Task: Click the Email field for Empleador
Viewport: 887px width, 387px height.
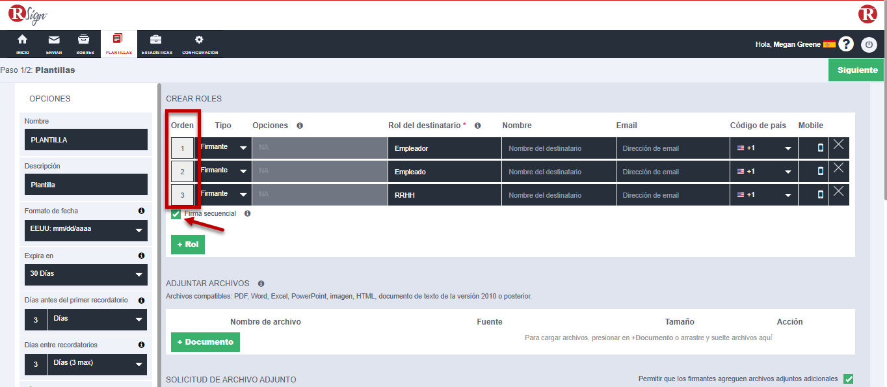Action: point(672,148)
